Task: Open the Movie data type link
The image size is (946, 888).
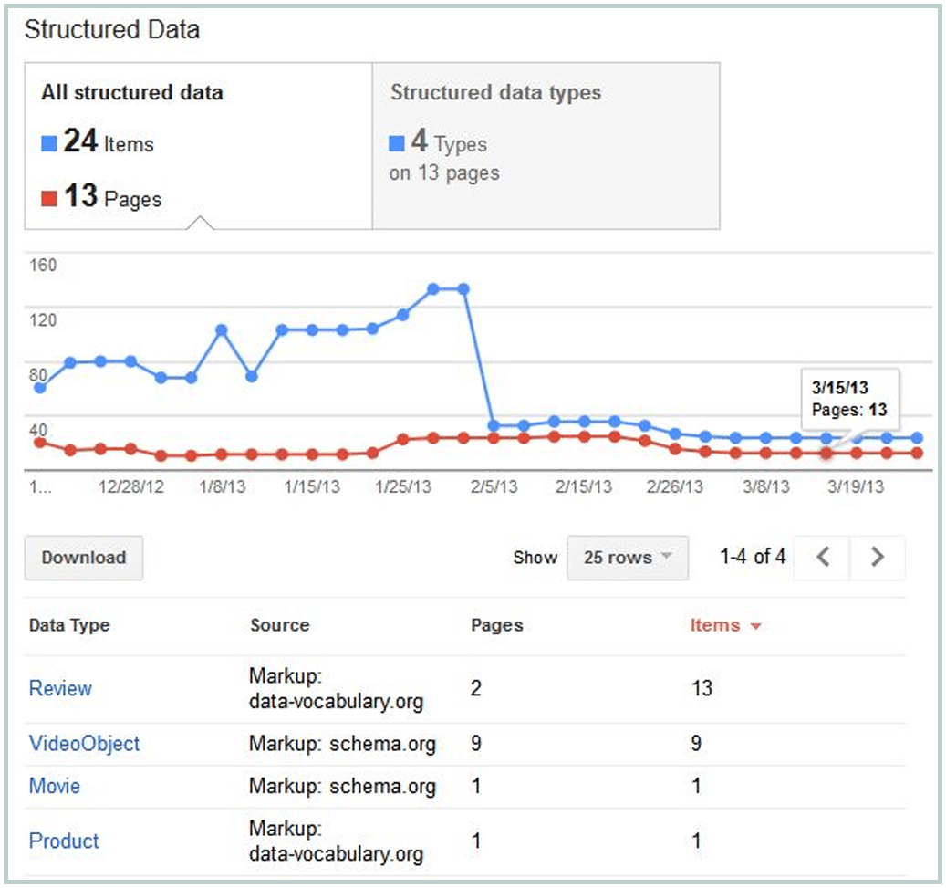Action: [55, 786]
